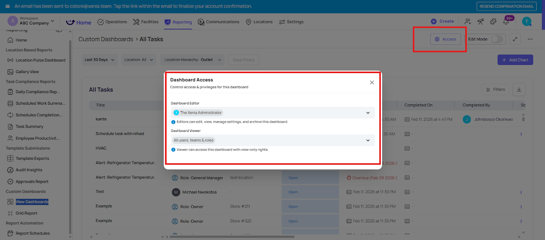Image resolution: width=545 pixels, height=240 pixels.
Task: Open the three-dot more options menu
Action: 530,39
